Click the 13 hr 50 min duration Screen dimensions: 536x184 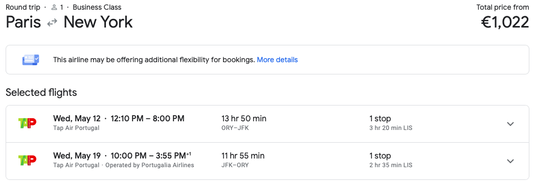pyautogui.click(x=244, y=118)
